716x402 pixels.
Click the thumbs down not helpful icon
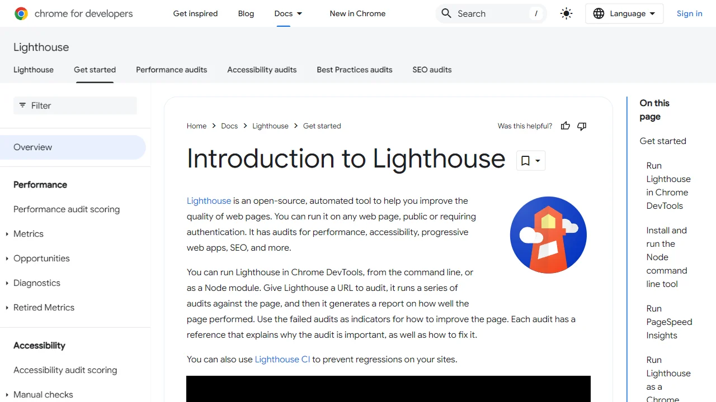tap(582, 126)
